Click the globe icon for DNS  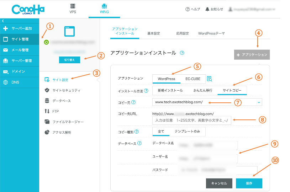(x=6, y=82)
